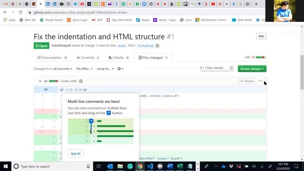Open the taskbar clock showing 3:07 PM

(283, 166)
